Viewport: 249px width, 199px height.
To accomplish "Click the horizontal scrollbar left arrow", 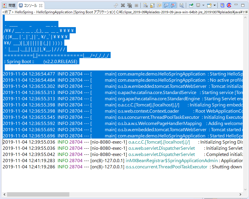I will tap(4, 194).
